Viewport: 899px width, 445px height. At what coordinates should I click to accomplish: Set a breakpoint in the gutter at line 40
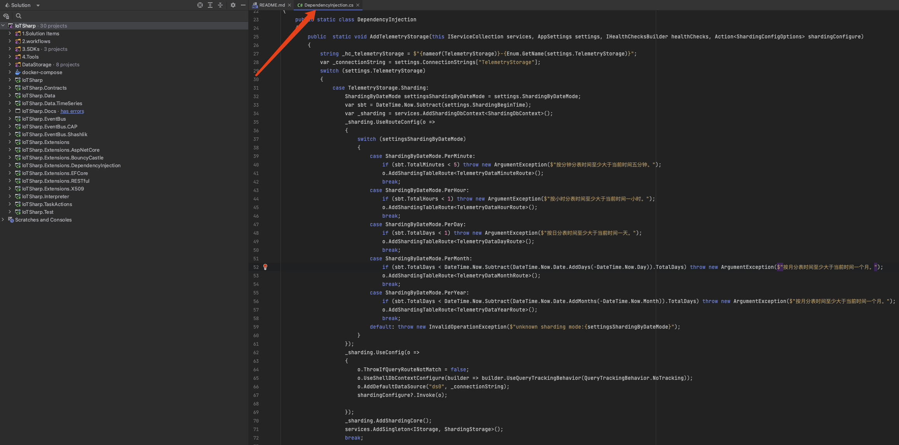pos(268,164)
